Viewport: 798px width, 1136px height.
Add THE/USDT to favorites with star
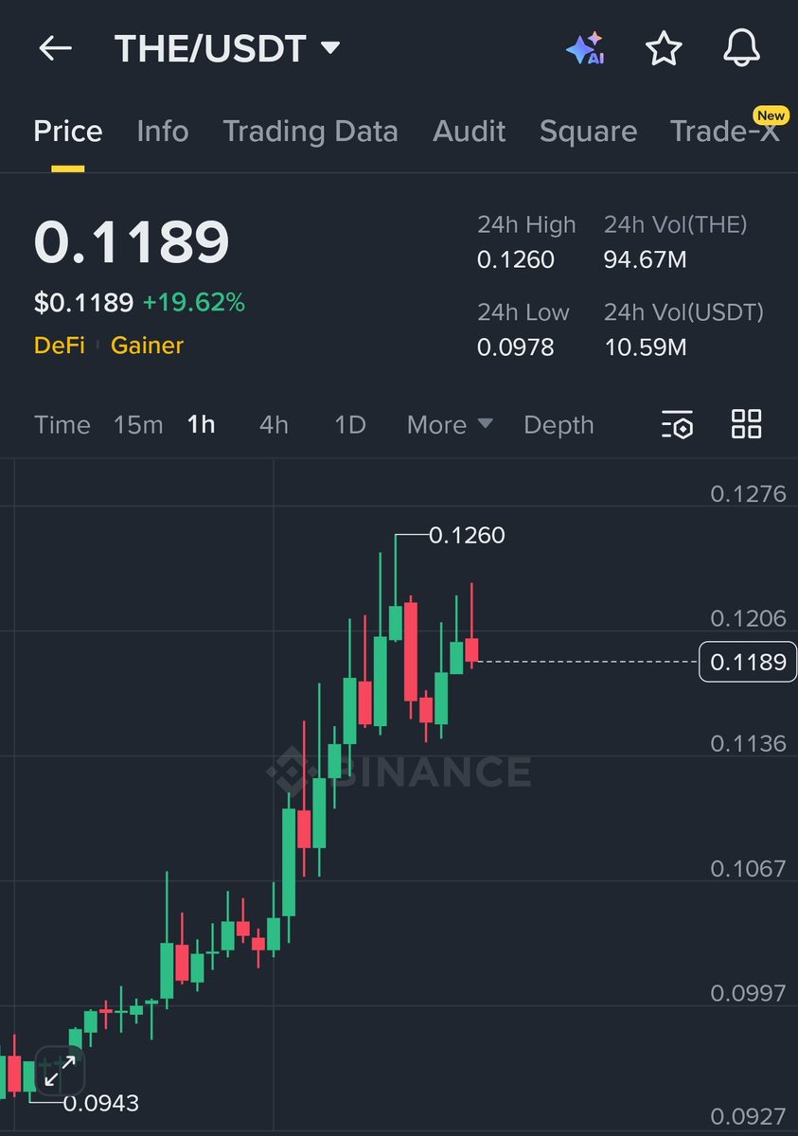[664, 48]
